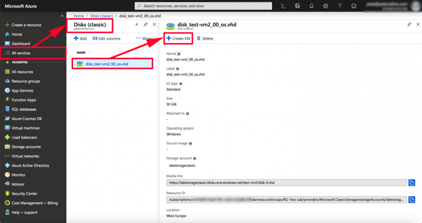Open the notifications bell
The width and height of the screenshot is (422, 223).
click(x=312, y=6)
